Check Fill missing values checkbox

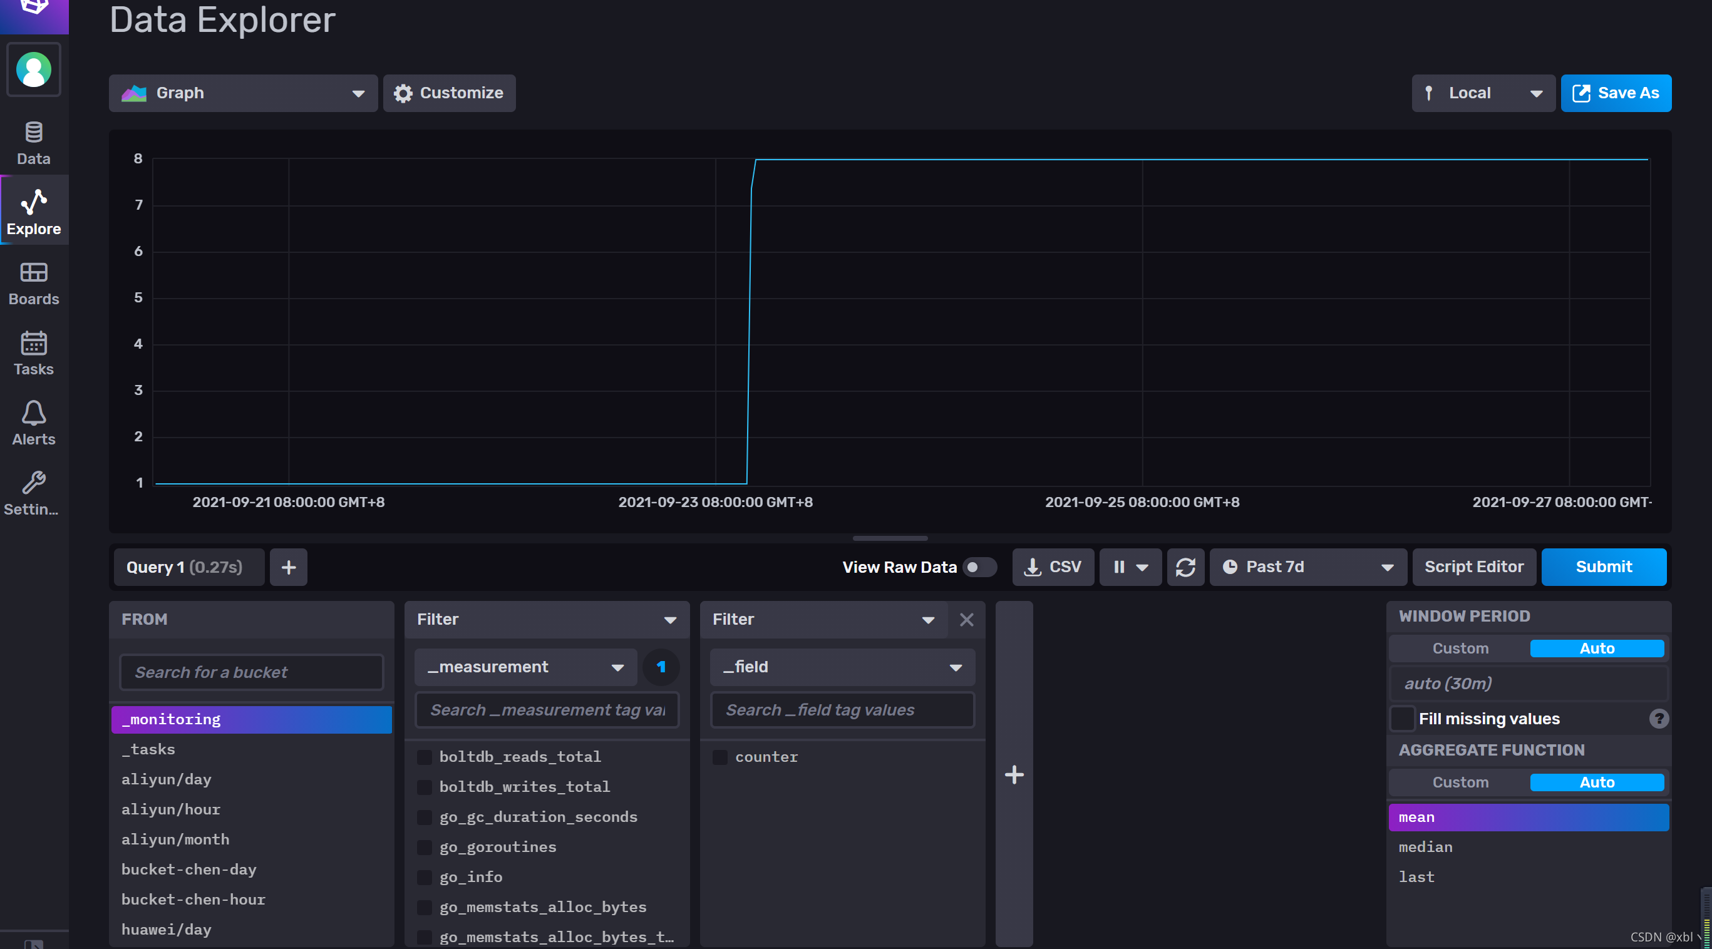tap(1402, 719)
